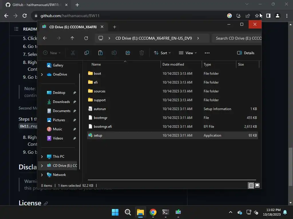Open Chrome three-dot menu

tap(287, 16)
